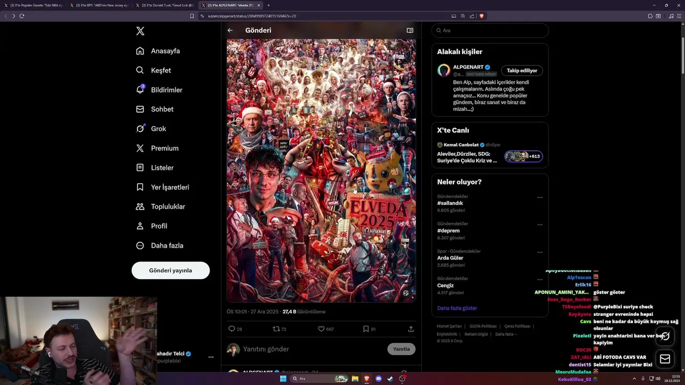Image resolution: width=685 pixels, height=385 pixels.
Task: Switch to X'te Donald Tusk tab
Action: coord(166,5)
